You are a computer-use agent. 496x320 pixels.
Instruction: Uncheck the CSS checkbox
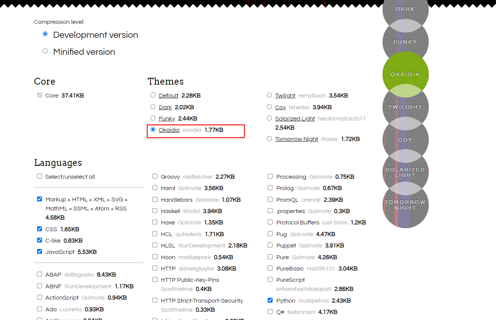[39, 229]
